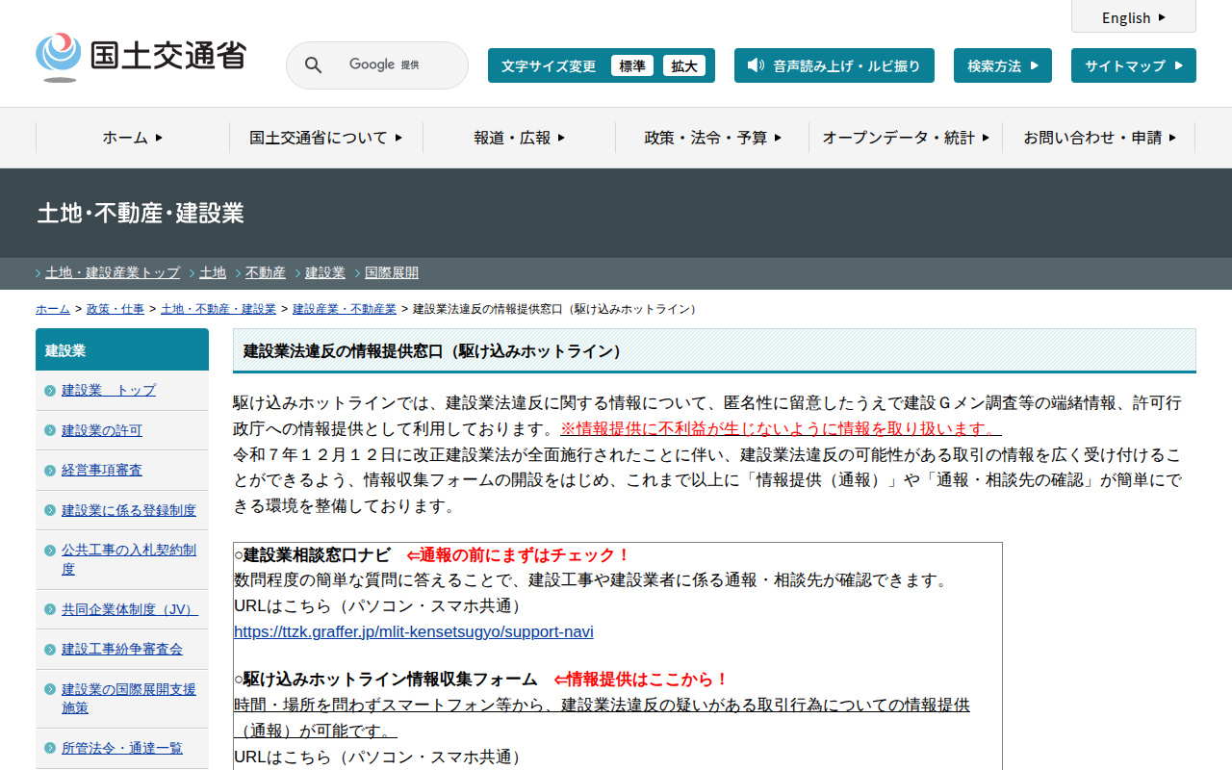Click the search magnifier icon
This screenshot has width=1232, height=770.
click(x=314, y=65)
